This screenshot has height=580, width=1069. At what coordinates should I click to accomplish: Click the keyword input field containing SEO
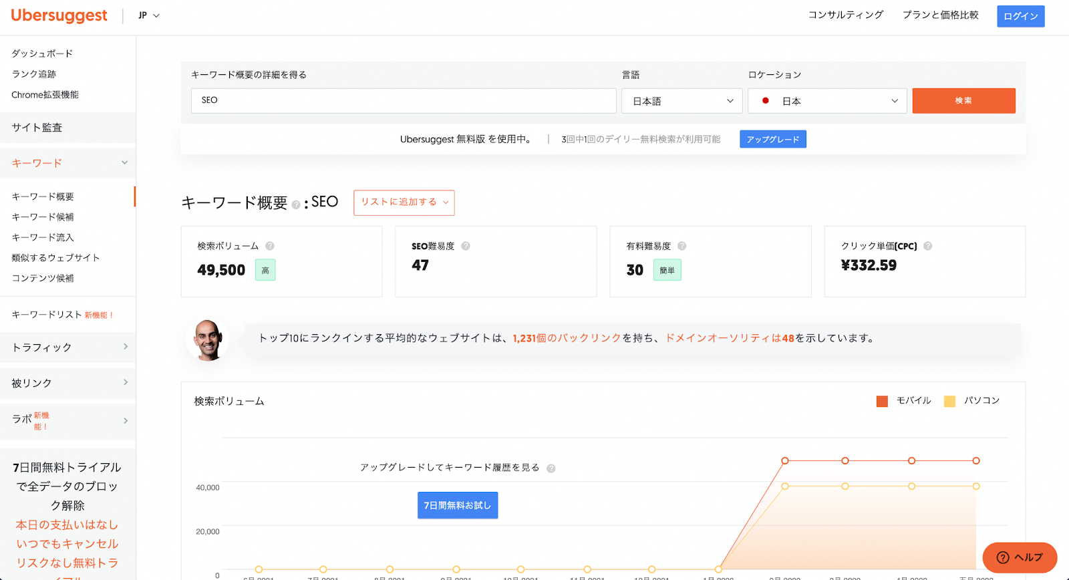(404, 101)
